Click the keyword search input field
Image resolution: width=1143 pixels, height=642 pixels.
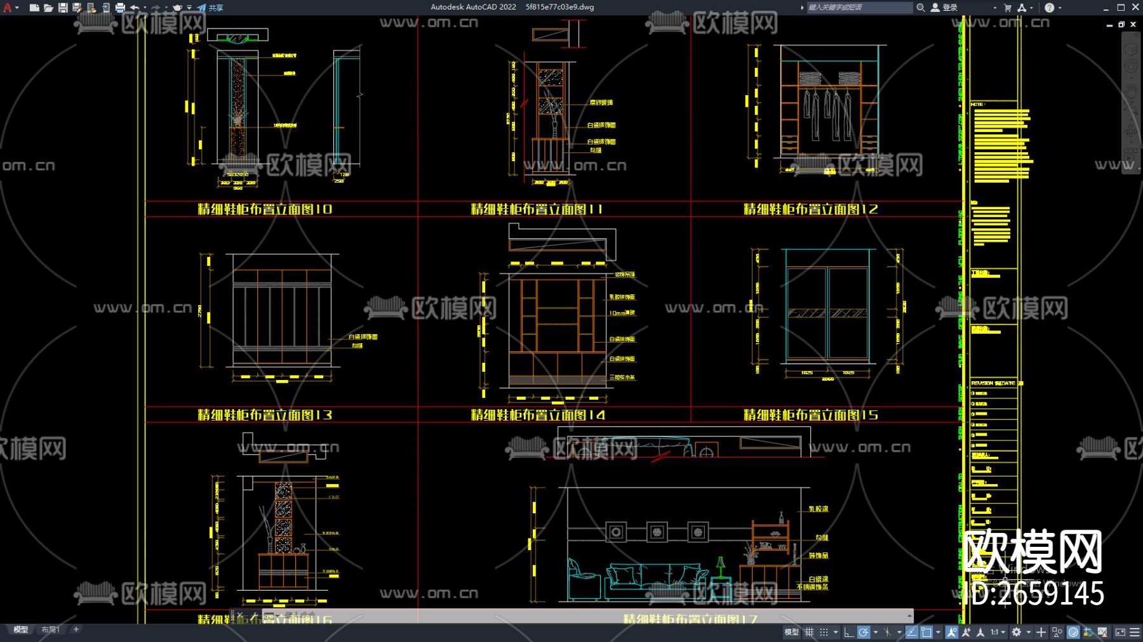tap(857, 8)
